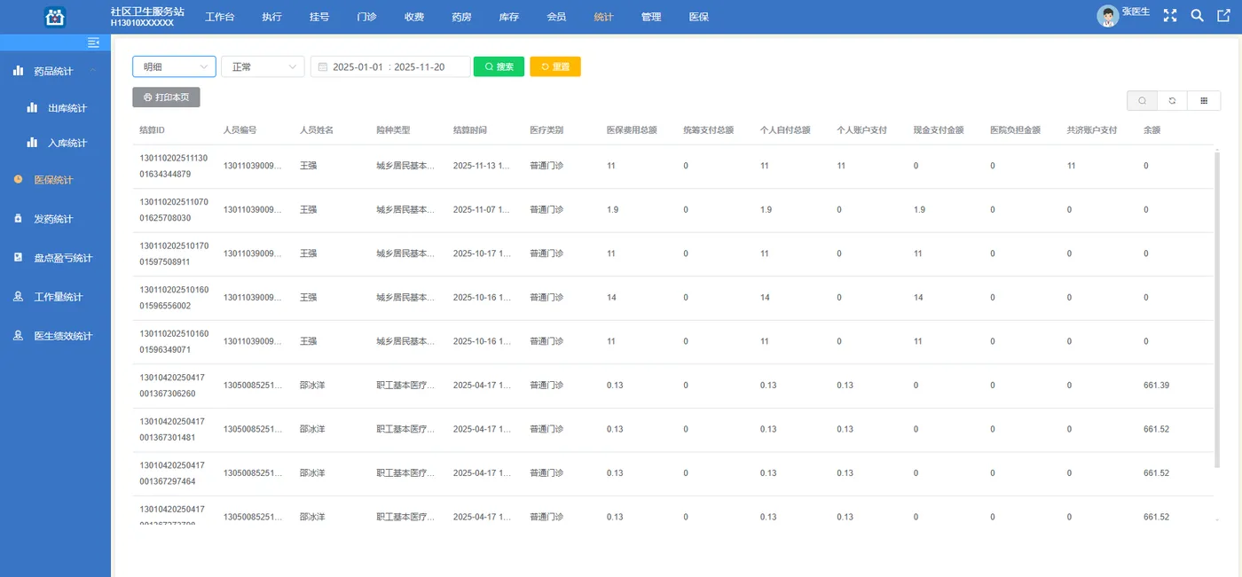Open column density settings via grid icon
Screen dimensions: 1242x577
click(x=1204, y=100)
